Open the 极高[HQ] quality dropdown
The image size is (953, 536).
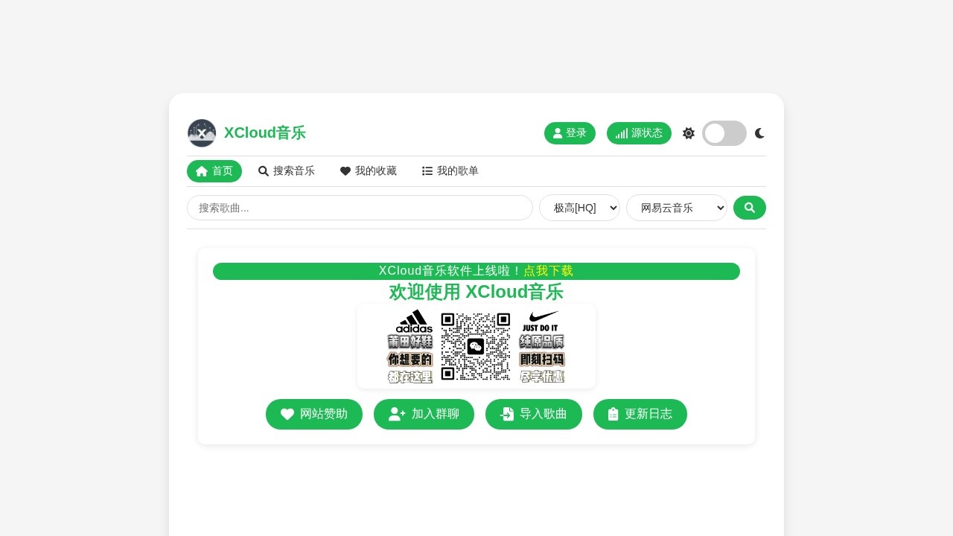pos(579,208)
